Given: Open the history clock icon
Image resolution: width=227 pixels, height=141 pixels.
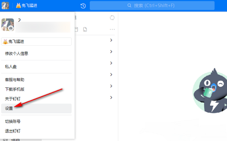Looking at the screenshot, I should point(83,6).
